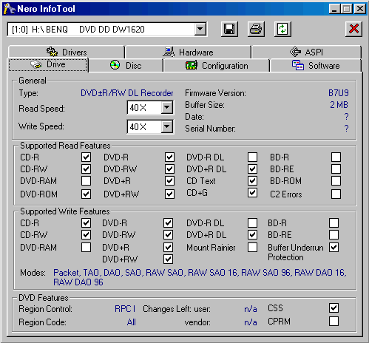Viewport: 369px width, 343px height.
Task: Toggle CD Text read checkbox
Action: click(x=252, y=180)
